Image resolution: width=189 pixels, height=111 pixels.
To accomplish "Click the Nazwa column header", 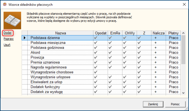I will [60, 33].
